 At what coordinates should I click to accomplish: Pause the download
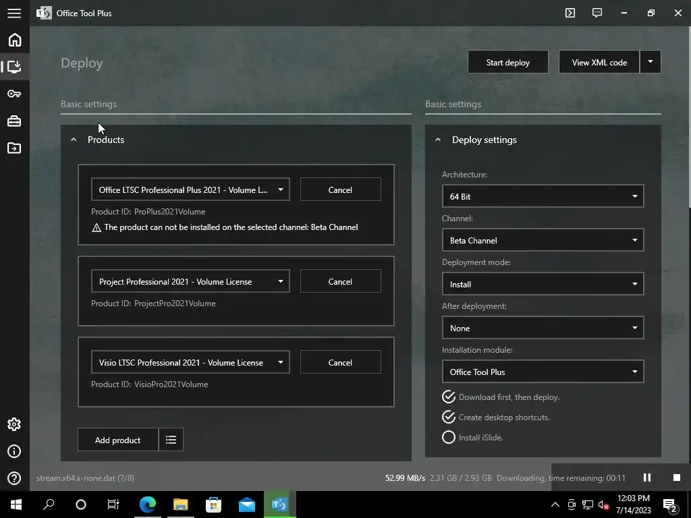point(647,478)
